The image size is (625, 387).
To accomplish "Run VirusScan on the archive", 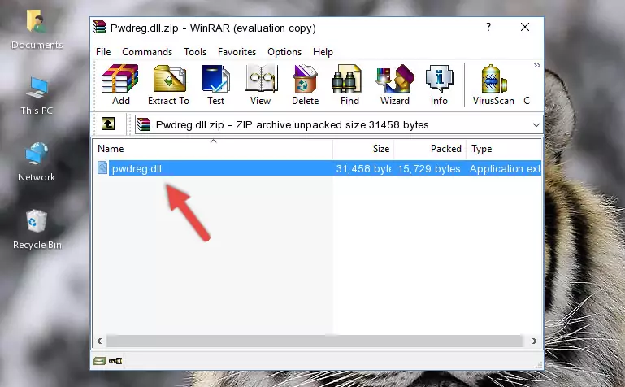I will pyautogui.click(x=493, y=85).
